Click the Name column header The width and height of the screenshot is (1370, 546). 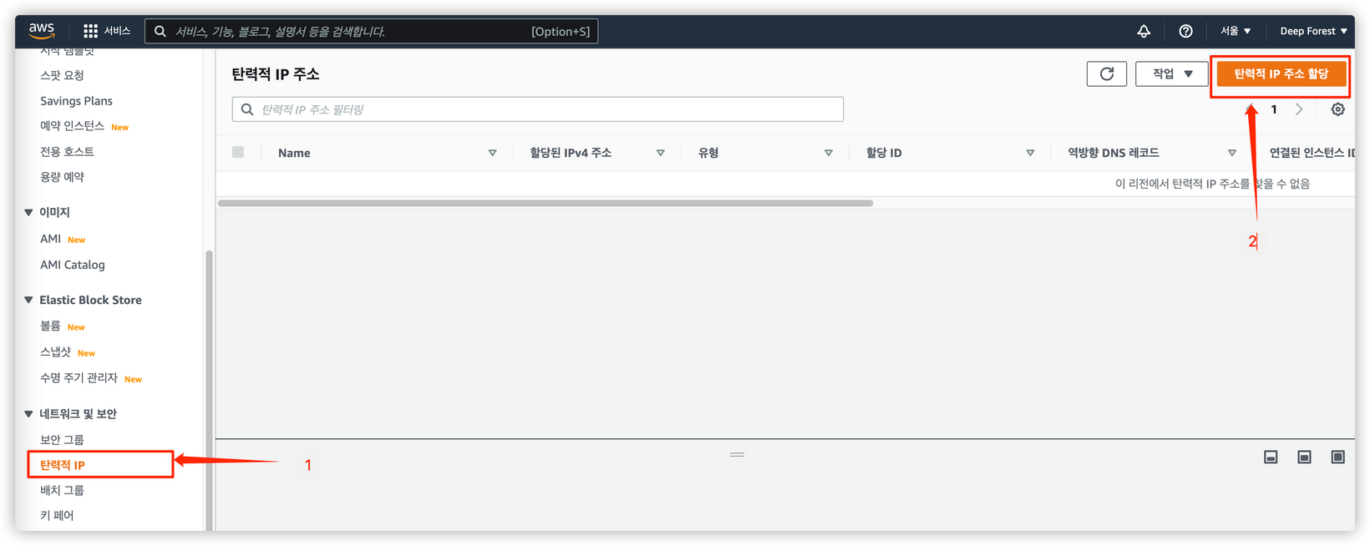pyautogui.click(x=294, y=153)
